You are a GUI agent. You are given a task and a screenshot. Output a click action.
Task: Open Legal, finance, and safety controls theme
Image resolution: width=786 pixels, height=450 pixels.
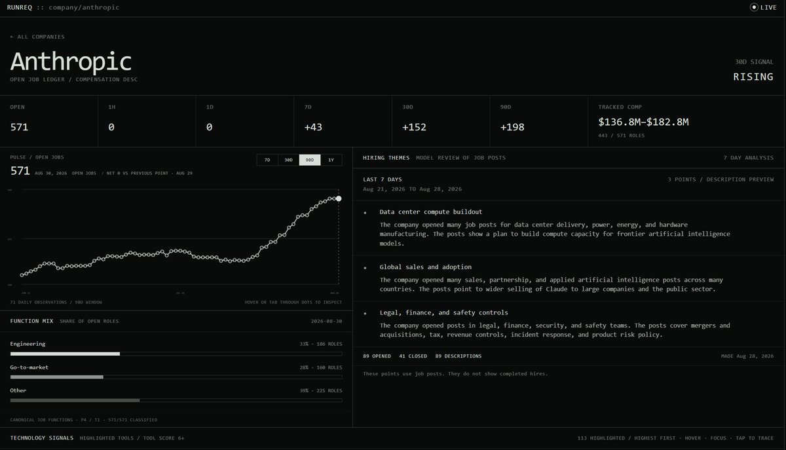(x=443, y=312)
